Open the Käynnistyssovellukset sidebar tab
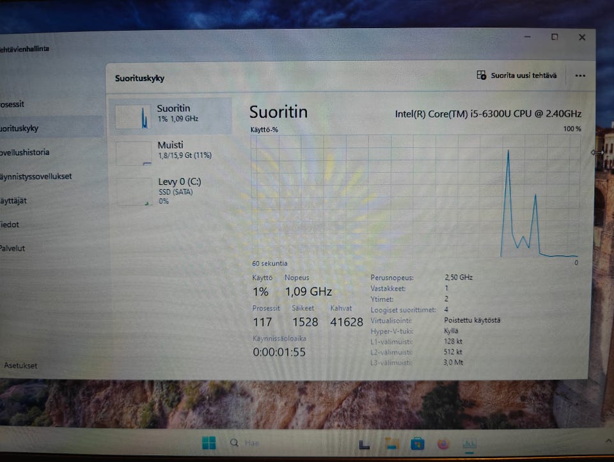 (51, 177)
